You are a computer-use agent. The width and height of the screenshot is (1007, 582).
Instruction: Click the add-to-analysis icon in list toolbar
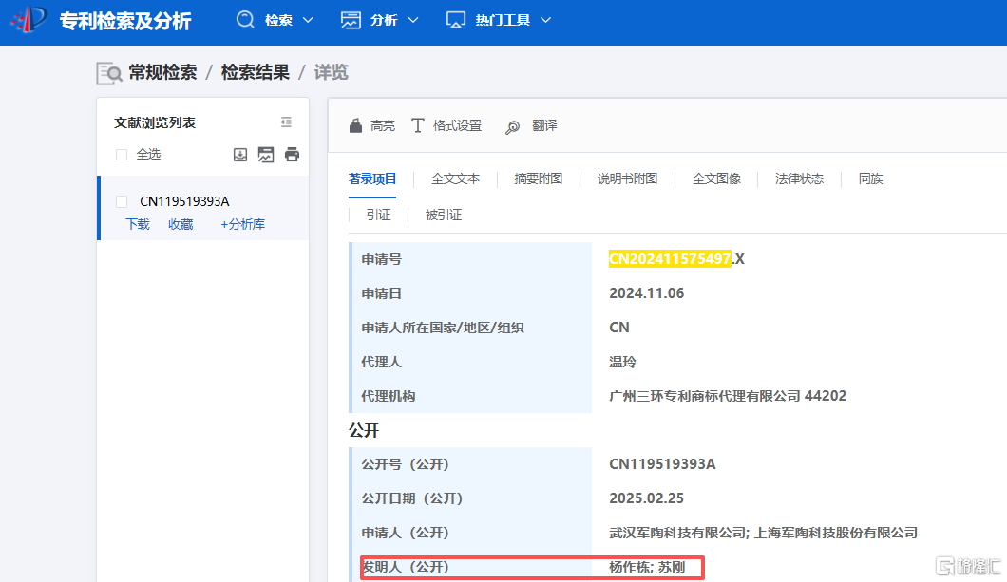click(266, 154)
